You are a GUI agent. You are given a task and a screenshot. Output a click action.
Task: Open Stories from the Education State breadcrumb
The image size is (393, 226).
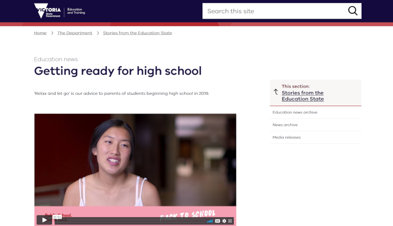(138, 33)
